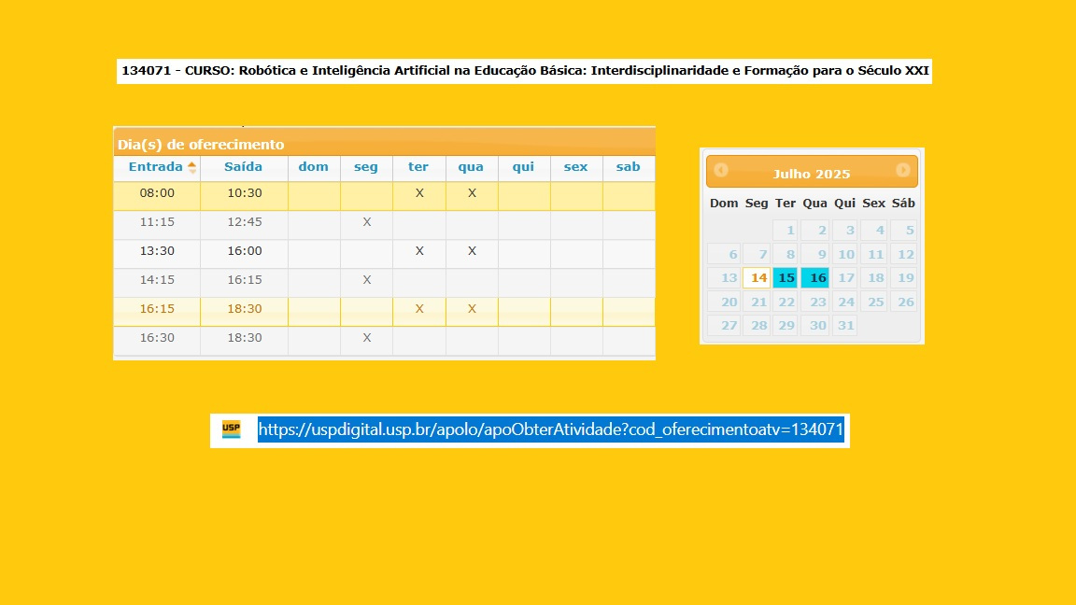Click the X under seg at 11:15
The height and width of the screenshot is (605, 1076).
pyautogui.click(x=366, y=222)
